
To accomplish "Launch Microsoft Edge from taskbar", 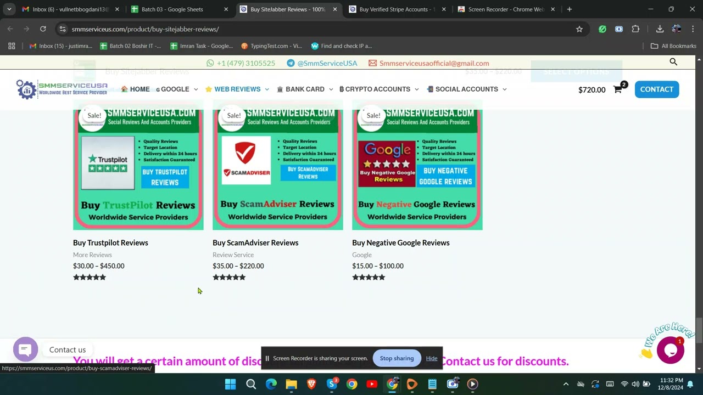I will (x=271, y=384).
